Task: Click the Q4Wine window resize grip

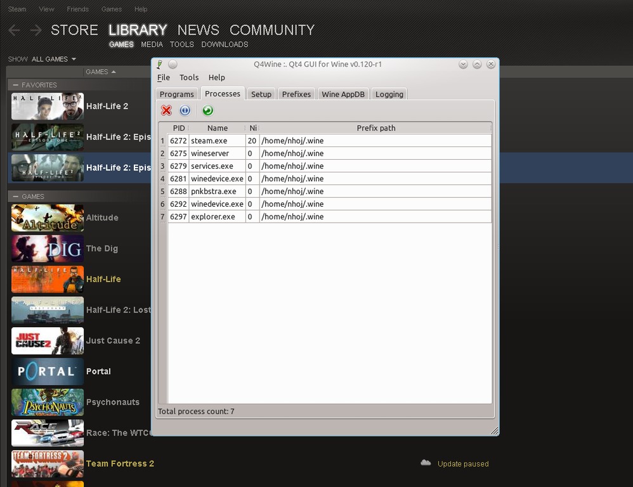Action: click(x=494, y=431)
